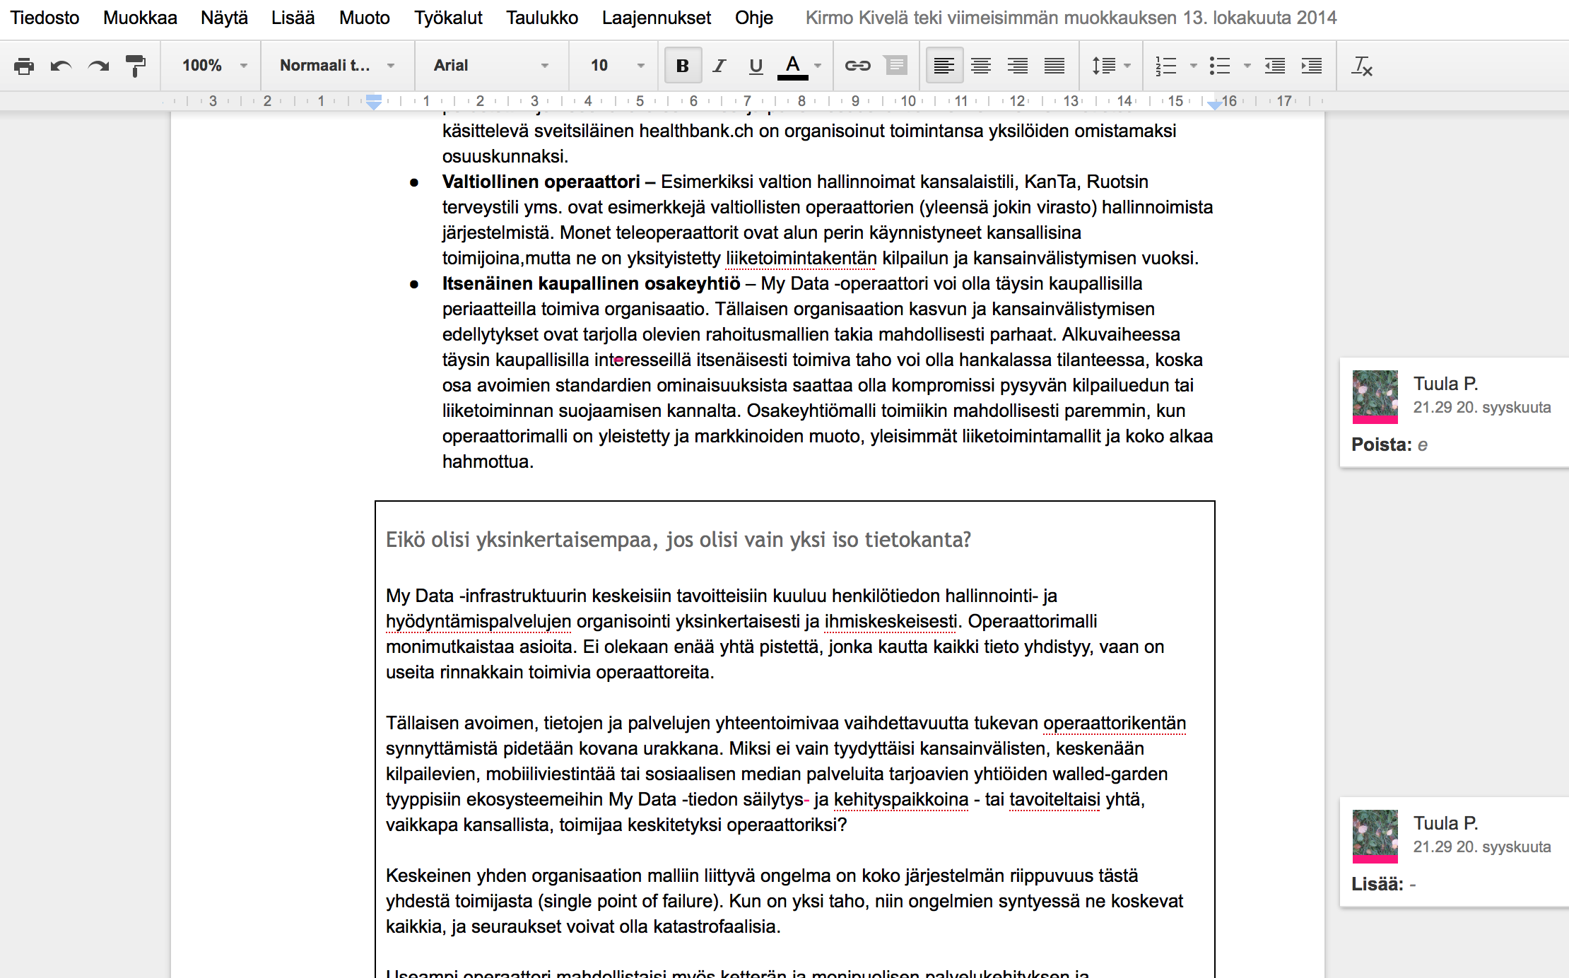Open the Arial font dropdown
The width and height of the screenshot is (1569, 978).
491,66
